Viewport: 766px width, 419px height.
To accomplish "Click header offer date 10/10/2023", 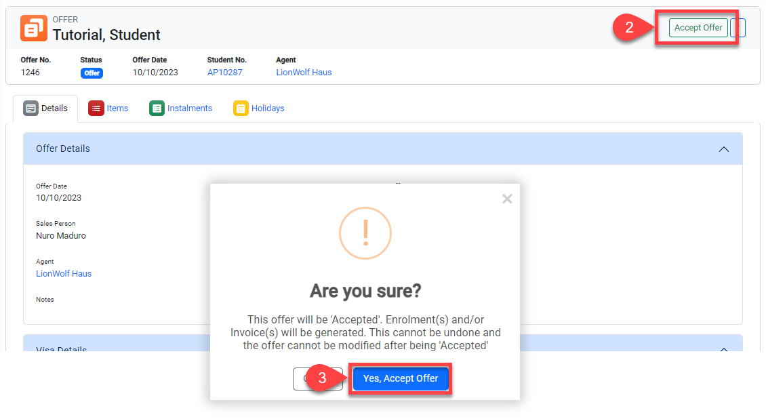I will click(155, 73).
